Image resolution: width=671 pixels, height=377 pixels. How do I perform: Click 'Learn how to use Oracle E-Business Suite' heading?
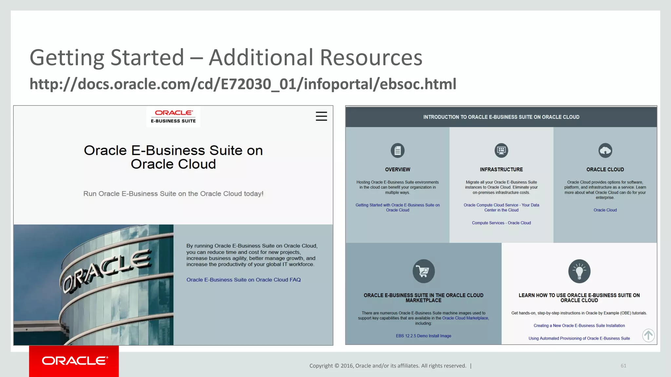click(x=579, y=298)
